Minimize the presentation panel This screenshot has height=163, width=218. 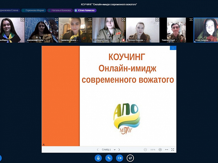click(x=173, y=48)
